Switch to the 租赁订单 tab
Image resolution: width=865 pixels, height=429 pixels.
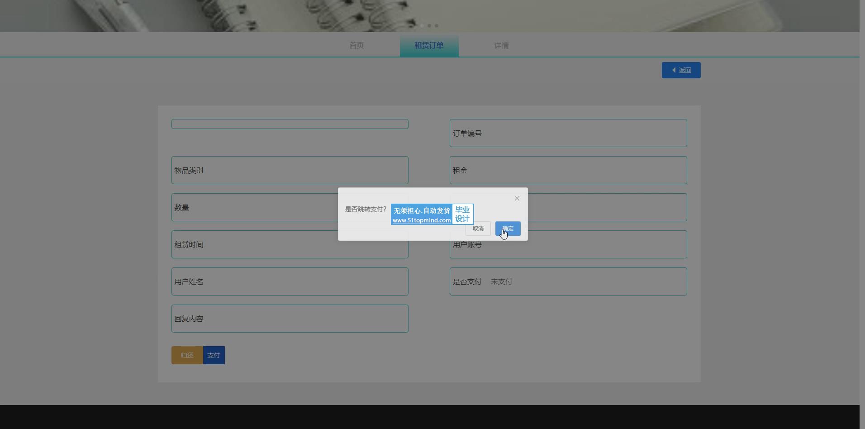click(429, 46)
